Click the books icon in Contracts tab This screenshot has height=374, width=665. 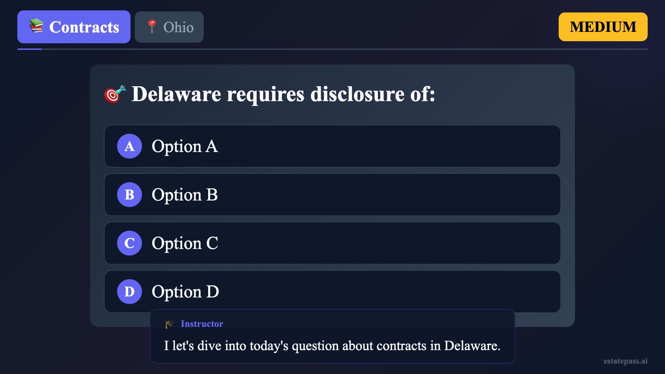point(36,26)
